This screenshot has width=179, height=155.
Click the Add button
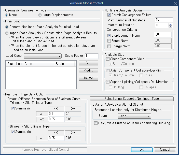[88, 63]
